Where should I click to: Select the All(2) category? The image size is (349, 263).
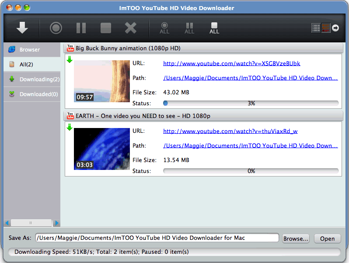click(x=32, y=65)
